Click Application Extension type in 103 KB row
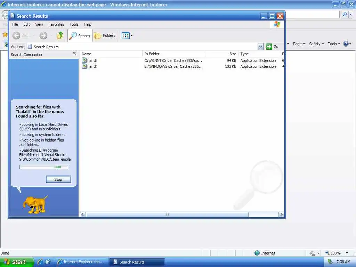This screenshot has width=356, height=267. click(258, 66)
